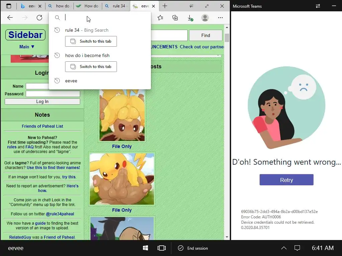The width and height of the screenshot is (342, 256).
Task: Open 'Use this to find their names!' link
Action: point(53,168)
